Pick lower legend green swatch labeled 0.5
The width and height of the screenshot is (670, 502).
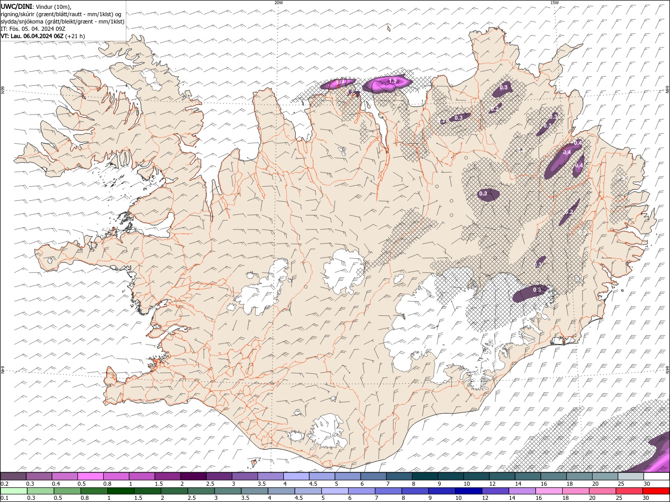[68, 491]
